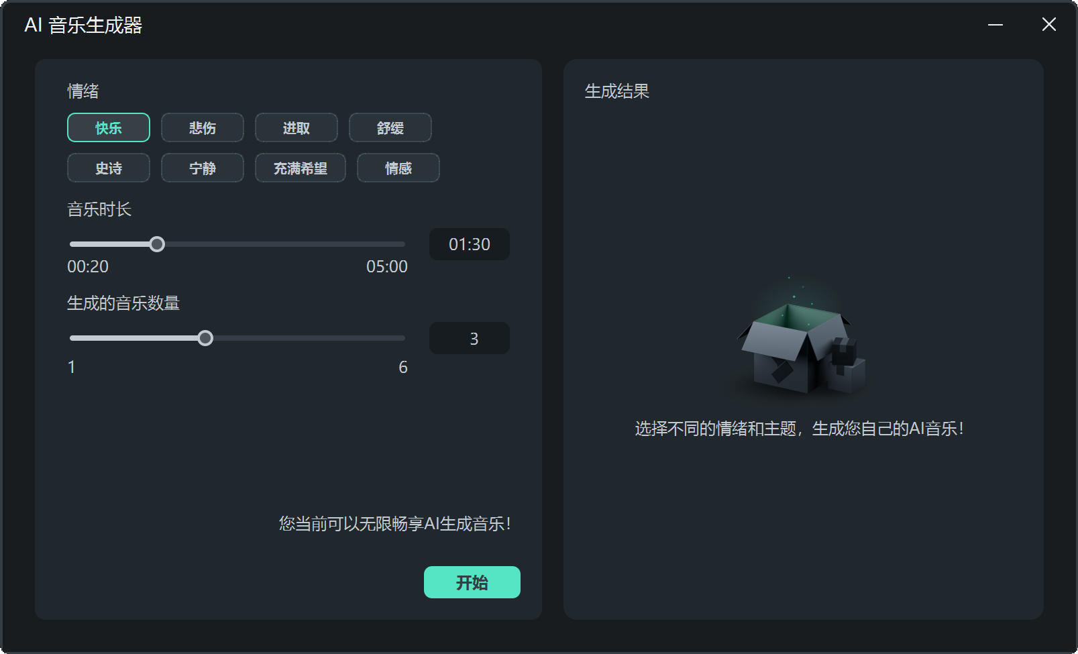Select the 史诗 mood button
The image size is (1078, 654).
tap(108, 168)
